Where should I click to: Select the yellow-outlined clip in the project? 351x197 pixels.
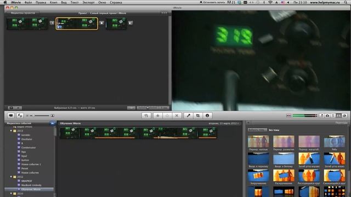click(x=77, y=24)
